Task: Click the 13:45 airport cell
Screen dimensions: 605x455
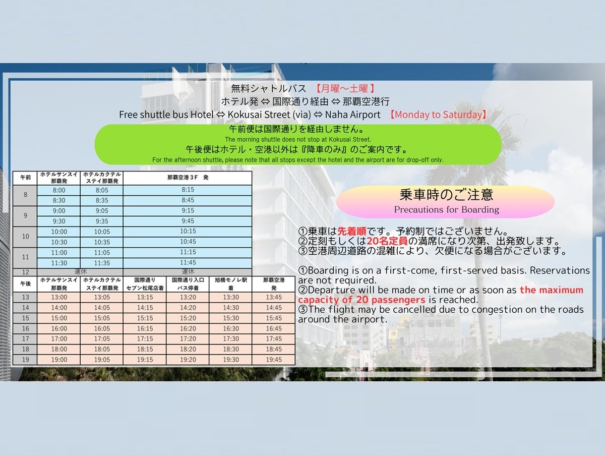Action: pos(274,297)
